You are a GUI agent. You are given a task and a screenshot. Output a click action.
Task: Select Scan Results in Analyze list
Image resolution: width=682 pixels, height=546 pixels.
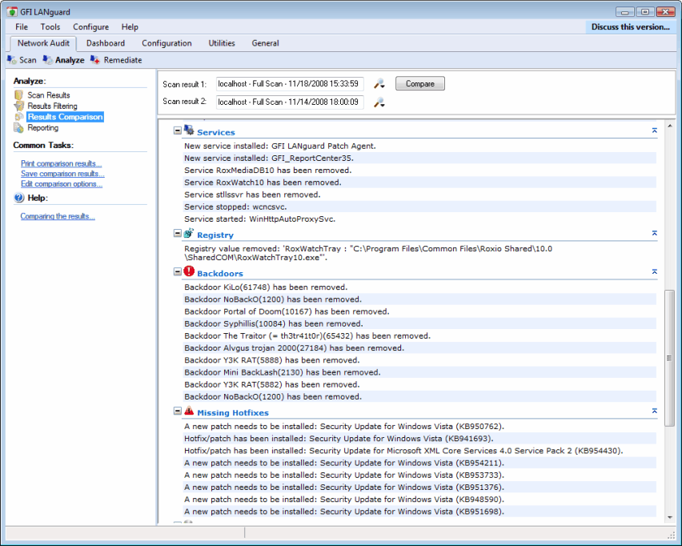(49, 94)
